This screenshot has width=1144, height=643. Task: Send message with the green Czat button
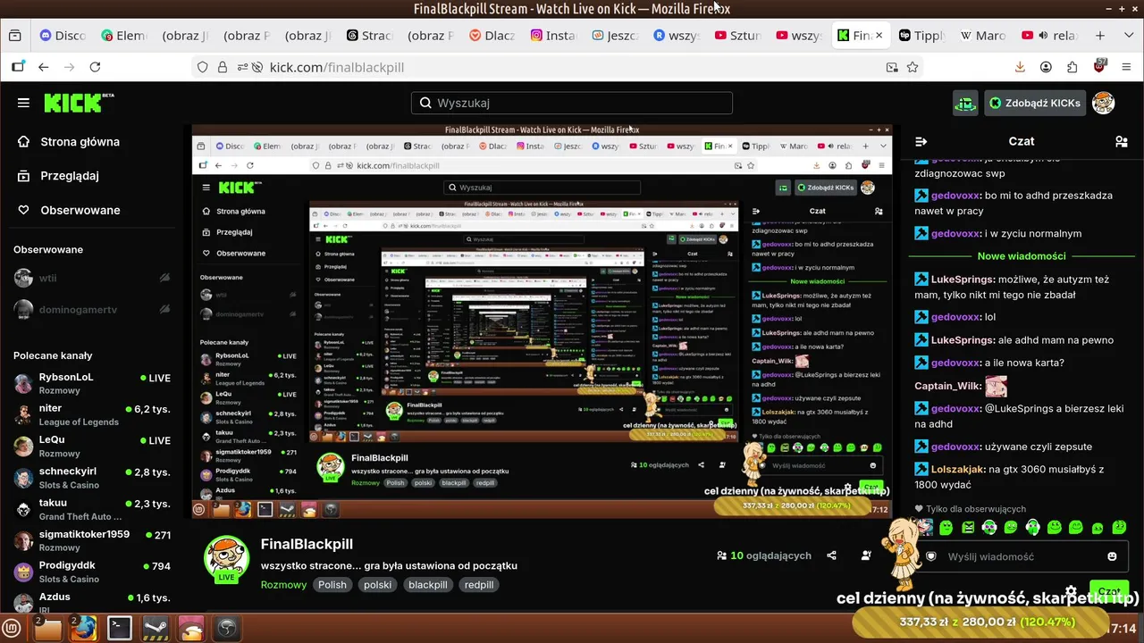(x=1109, y=591)
